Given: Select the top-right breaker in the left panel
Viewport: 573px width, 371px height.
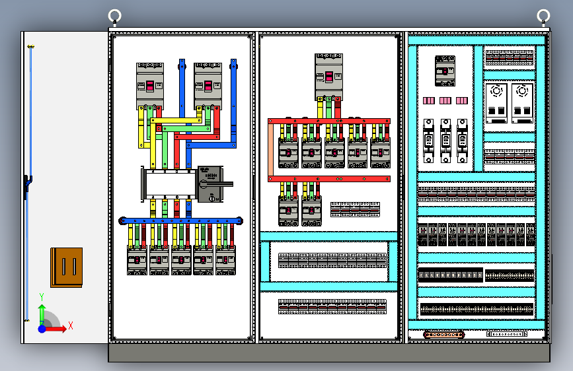Looking at the screenshot, I should point(208,86).
